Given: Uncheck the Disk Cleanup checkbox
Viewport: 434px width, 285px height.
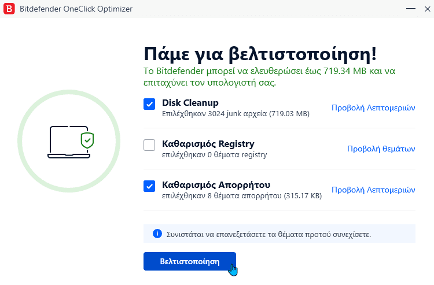Looking at the screenshot, I should (149, 104).
